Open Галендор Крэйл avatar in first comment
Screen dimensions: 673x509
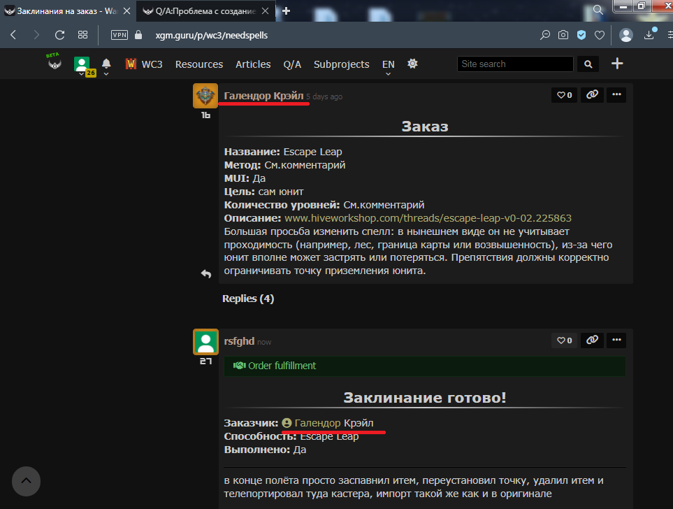click(205, 96)
